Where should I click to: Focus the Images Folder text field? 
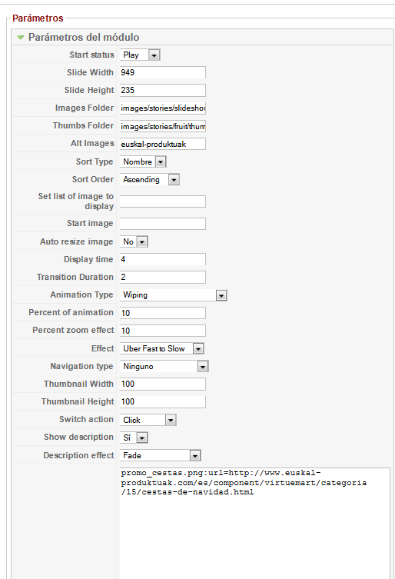[x=162, y=108]
